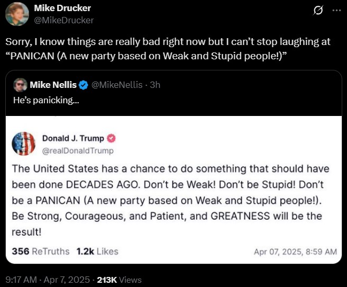Click the blue verified badge beside Mike Nellis
This screenshot has height=287, width=347.
[x=84, y=85]
